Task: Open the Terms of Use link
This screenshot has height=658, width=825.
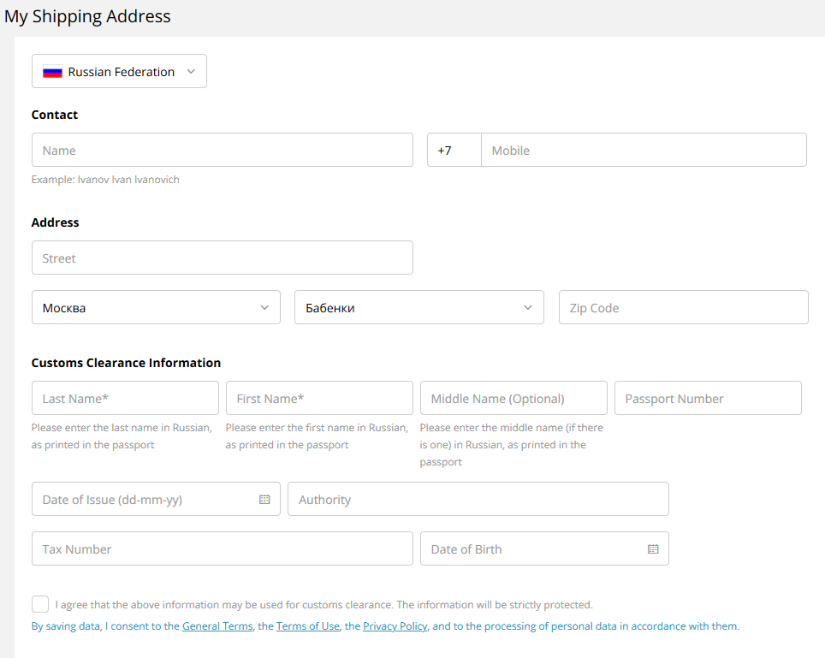Action: point(308,626)
